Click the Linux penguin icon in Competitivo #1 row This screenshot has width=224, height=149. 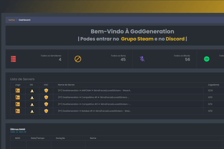point(32,98)
